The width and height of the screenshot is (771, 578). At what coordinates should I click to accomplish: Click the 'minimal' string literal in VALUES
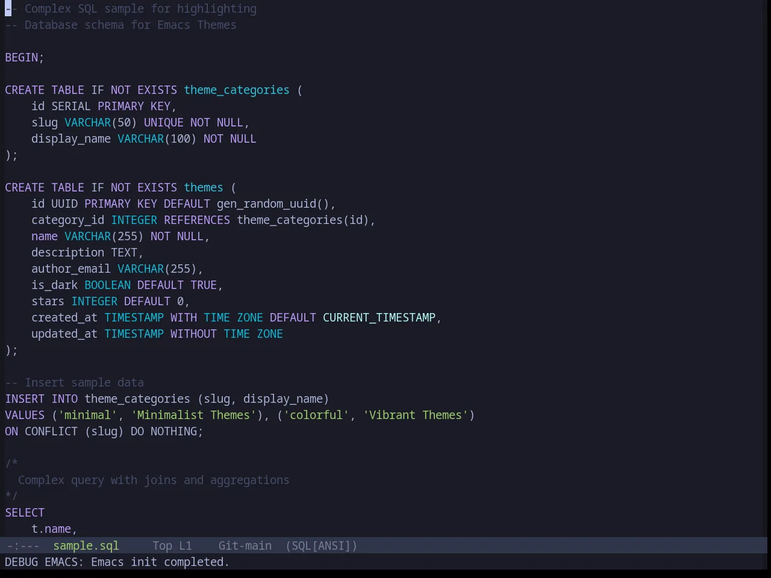[x=88, y=415]
